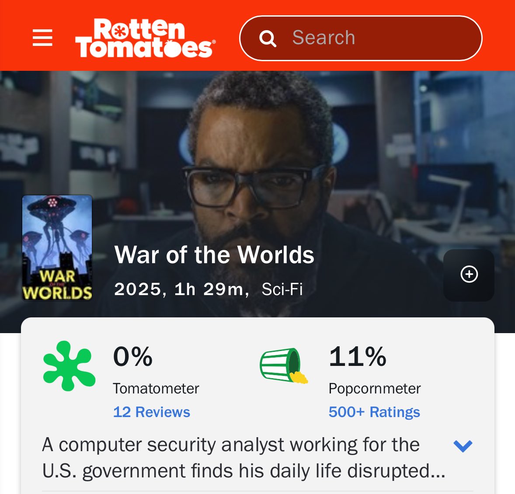Click the 11% Popcornmeter score

[358, 356]
